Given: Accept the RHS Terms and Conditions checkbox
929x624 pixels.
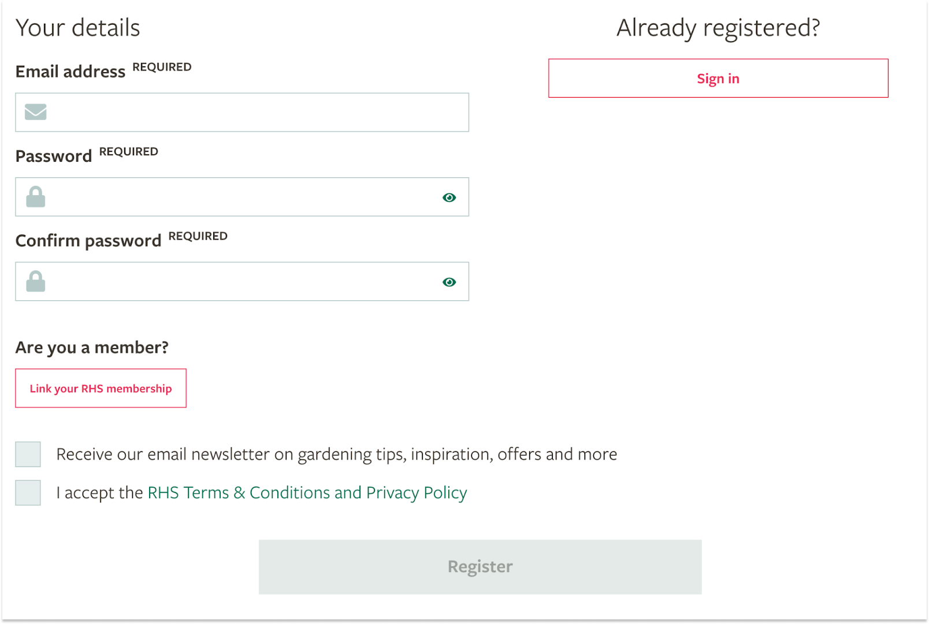Looking at the screenshot, I should [x=27, y=493].
